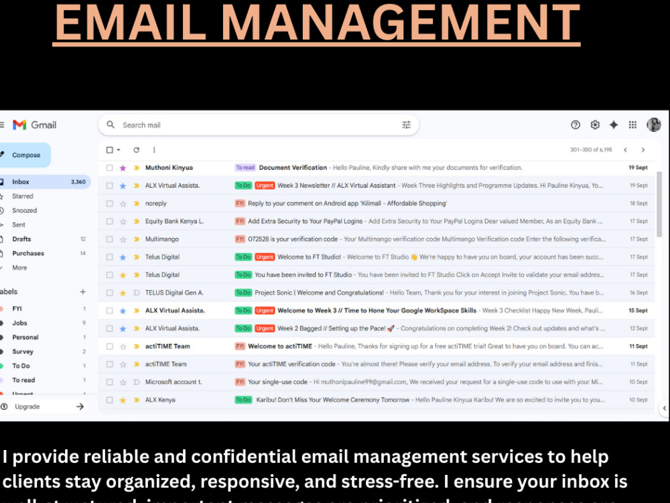This screenshot has width=670, height=503.
Task: Toggle star on Equity Bank Kenya email
Action: (x=123, y=221)
